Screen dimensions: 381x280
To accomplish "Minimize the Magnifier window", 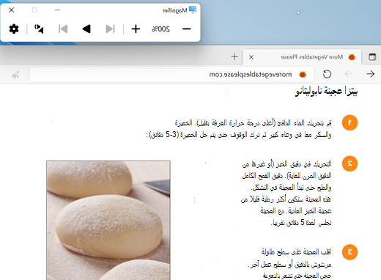I will pyautogui.click(x=57, y=10).
